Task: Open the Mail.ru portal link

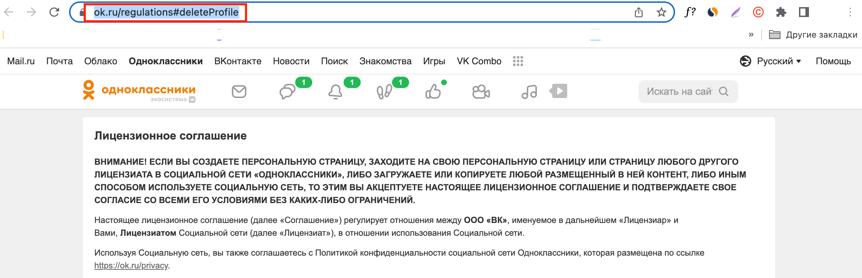Action: pos(21,61)
